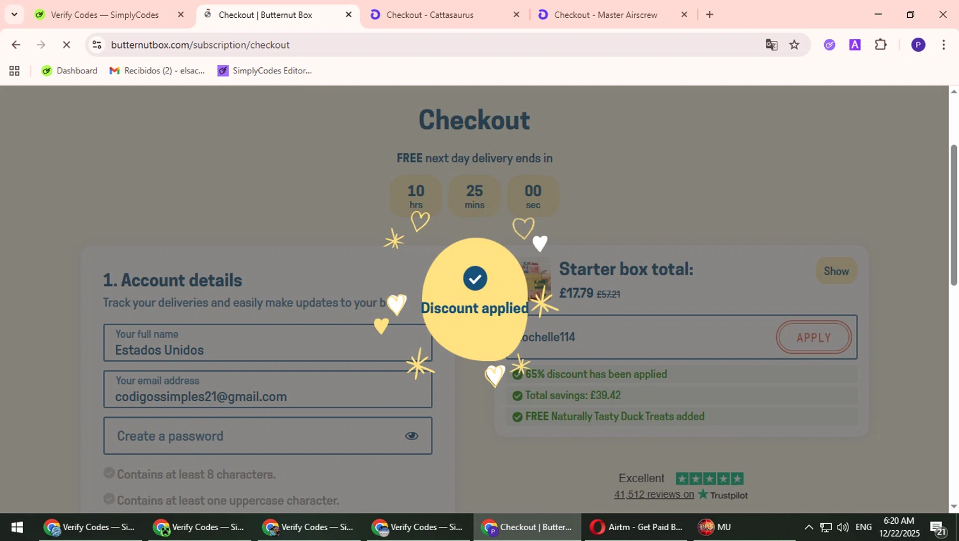Screen dimensions: 959x541
Task: Select the Checkout | Butternut Box tab
Action: coord(265,15)
